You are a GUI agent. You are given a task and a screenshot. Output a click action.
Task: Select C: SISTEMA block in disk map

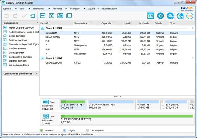pos(73,104)
